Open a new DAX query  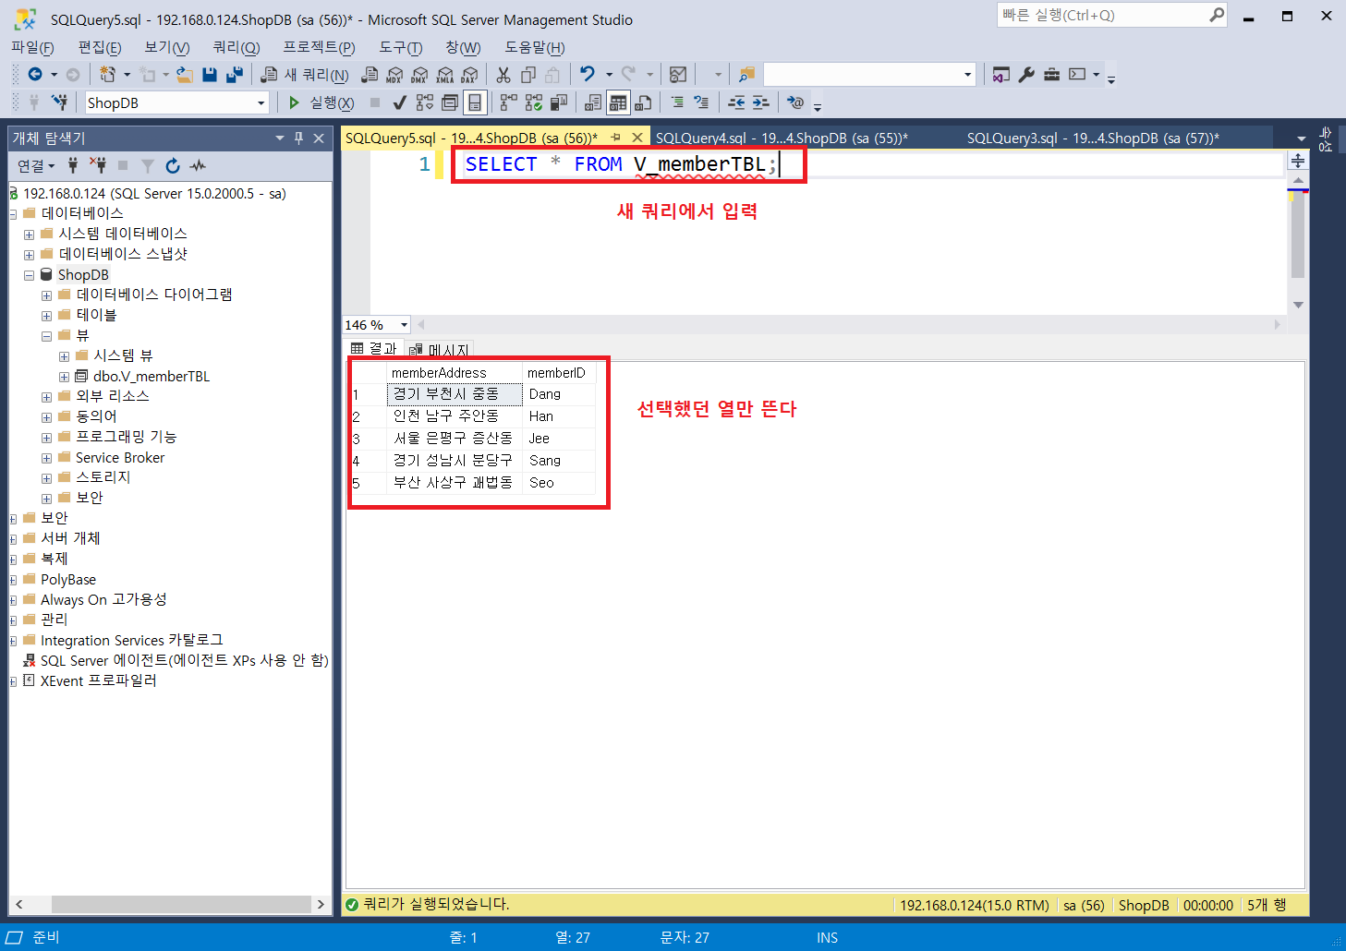469,75
